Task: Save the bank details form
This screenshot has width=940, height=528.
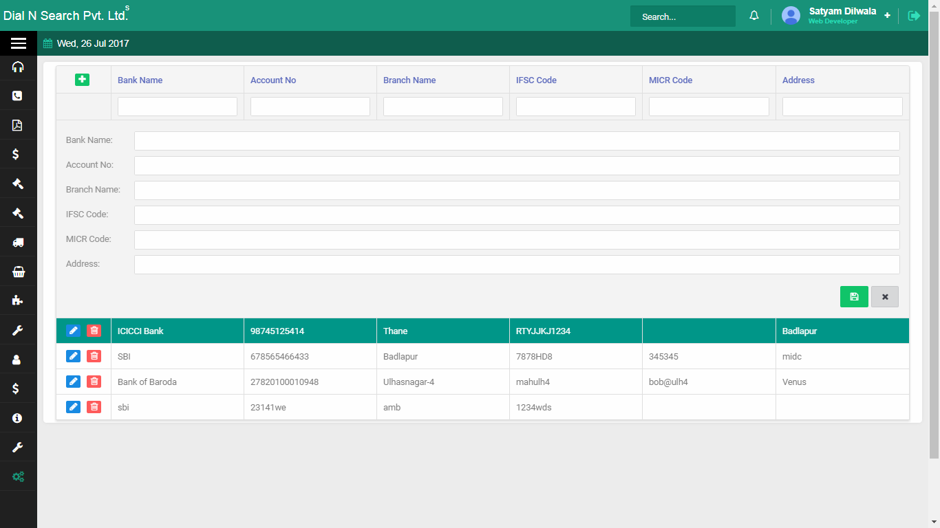Action: (x=854, y=296)
